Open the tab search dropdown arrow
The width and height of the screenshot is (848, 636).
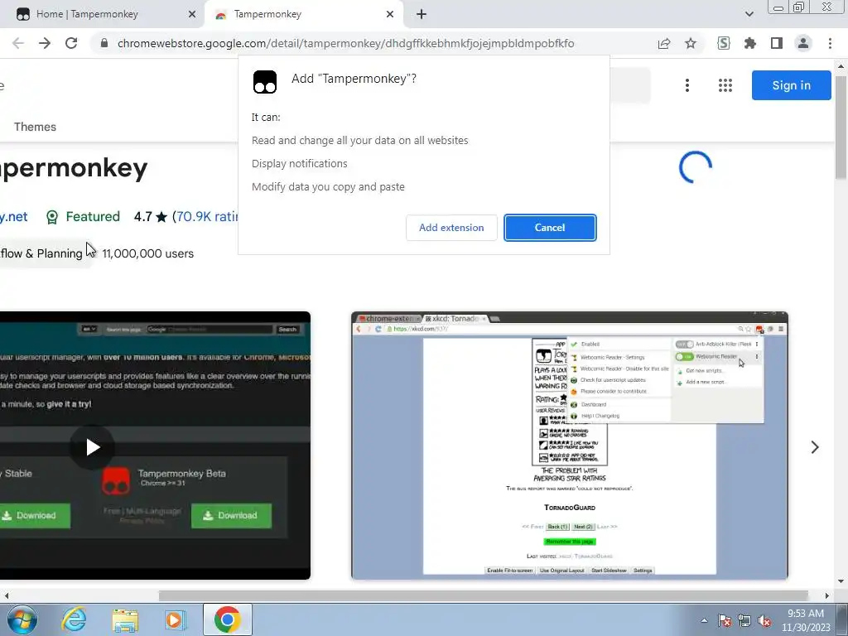749,14
